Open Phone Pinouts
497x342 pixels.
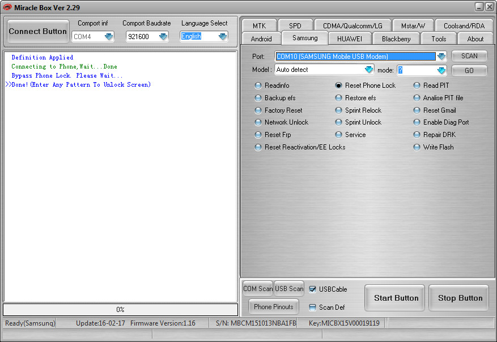click(x=274, y=306)
